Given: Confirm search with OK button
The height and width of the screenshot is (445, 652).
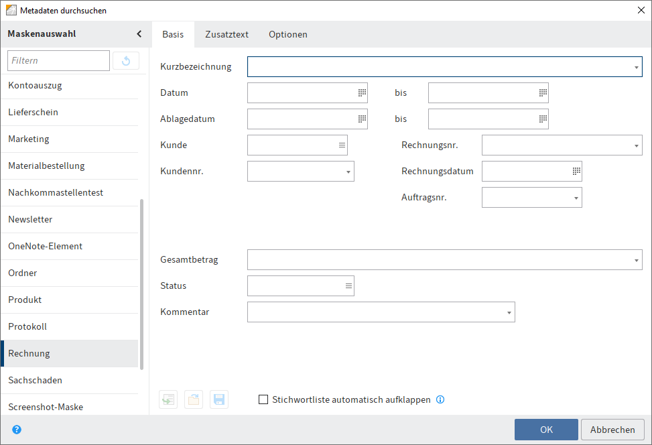Looking at the screenshot, I should coord(546,430).
